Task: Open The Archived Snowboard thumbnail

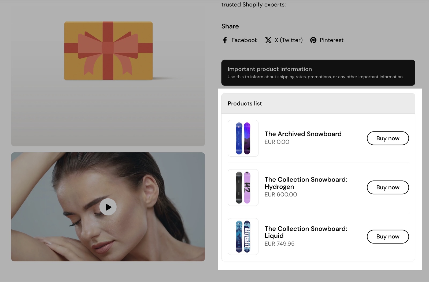Action: [x=243, y=138]
